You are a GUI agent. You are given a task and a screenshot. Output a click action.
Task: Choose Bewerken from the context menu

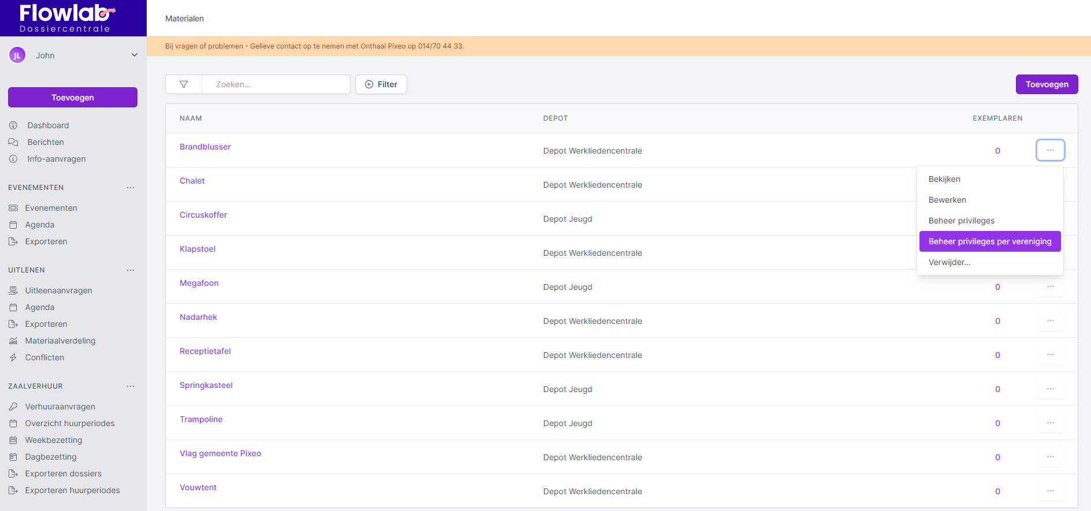947,200
